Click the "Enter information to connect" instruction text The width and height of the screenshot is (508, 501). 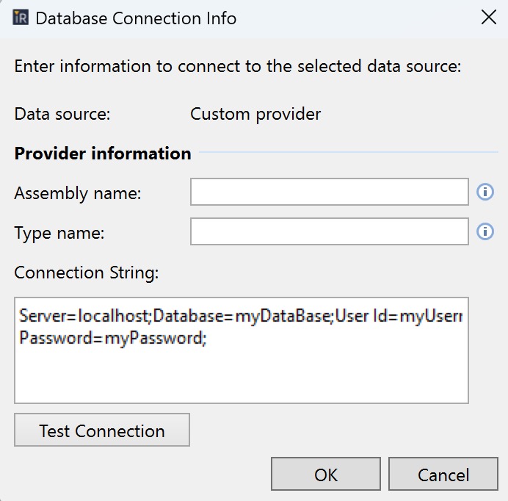(237, 66)
